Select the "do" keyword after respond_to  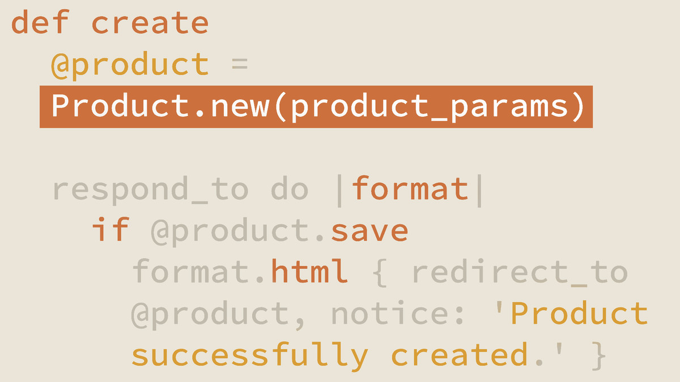point(290,190)
